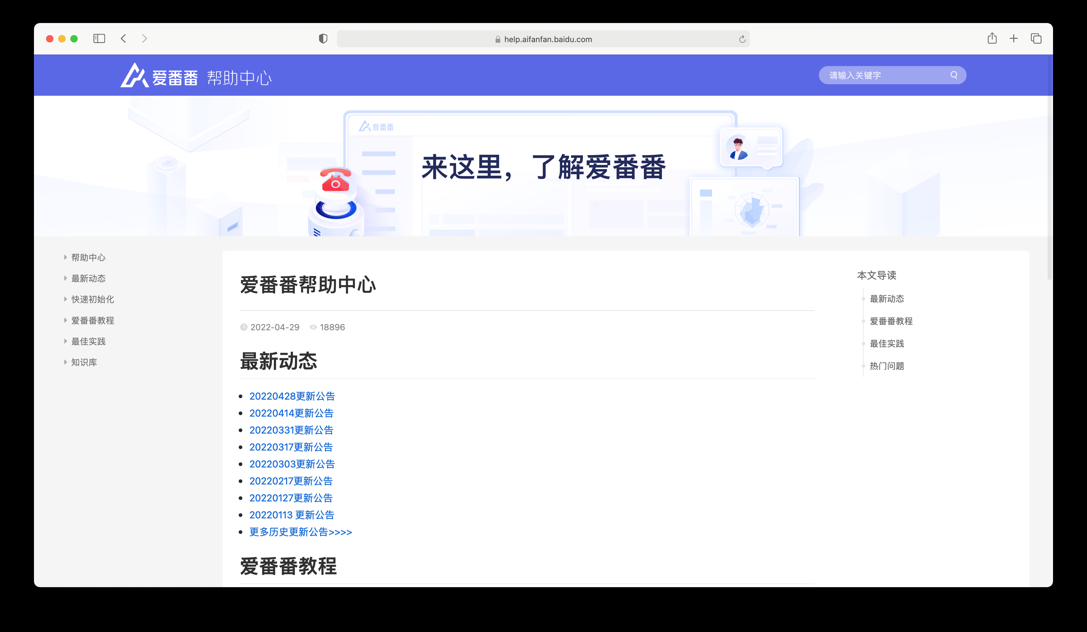Open the Share icon in the toolbar

[992, 38]
